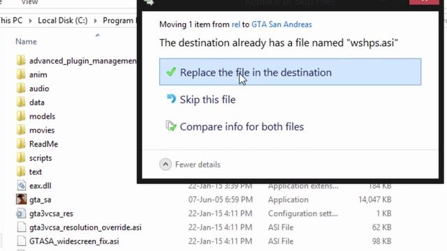Expand the breadcrumb arrow after This PC
This screenshot has height=251, width=447.
pos(30,20)
